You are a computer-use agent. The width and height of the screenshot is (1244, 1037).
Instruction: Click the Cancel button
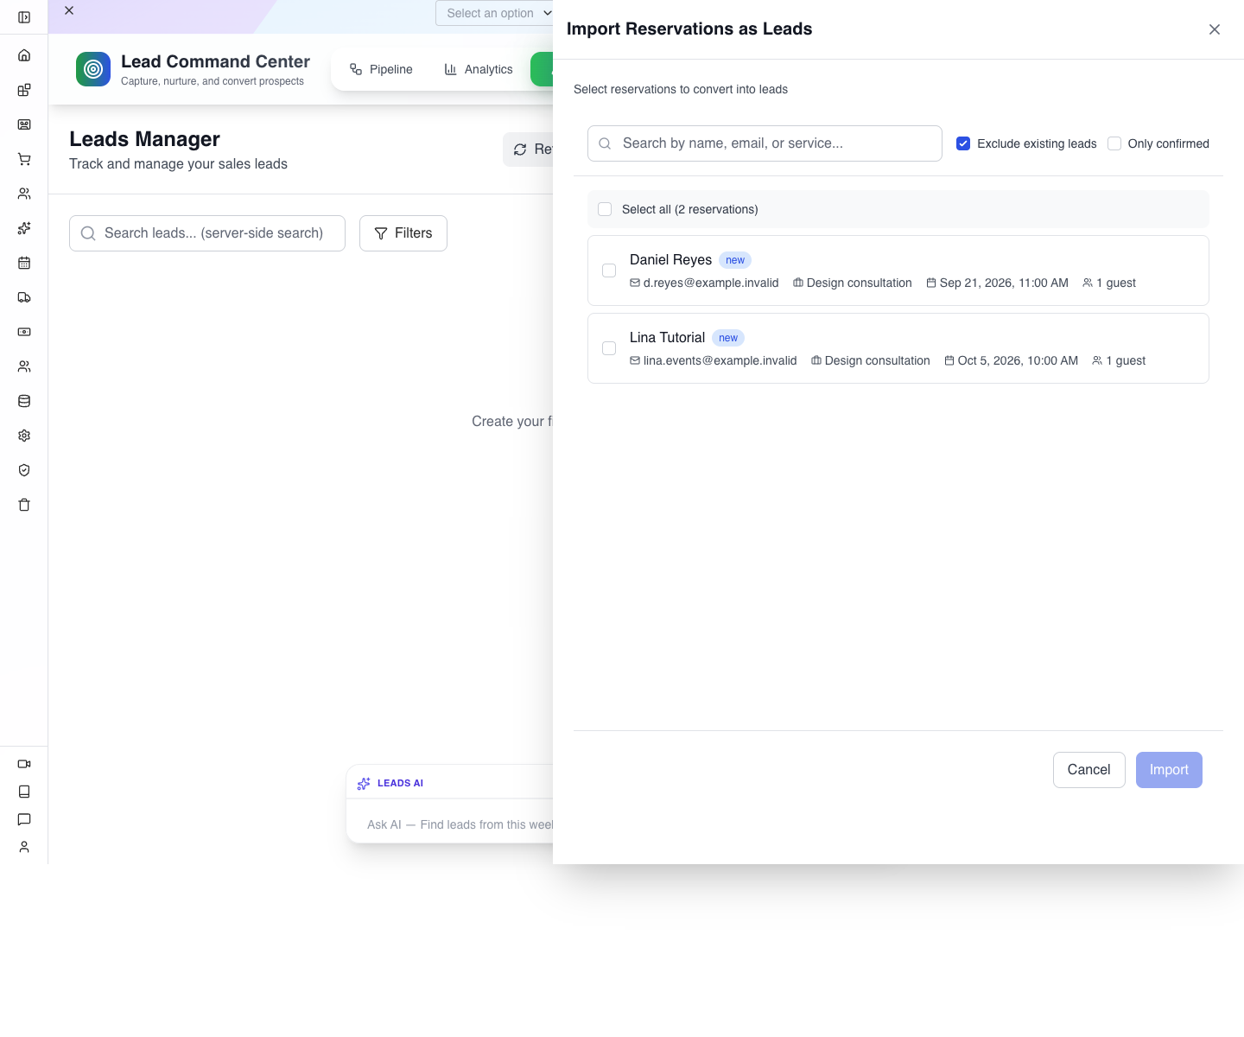tap(1088, 770)
